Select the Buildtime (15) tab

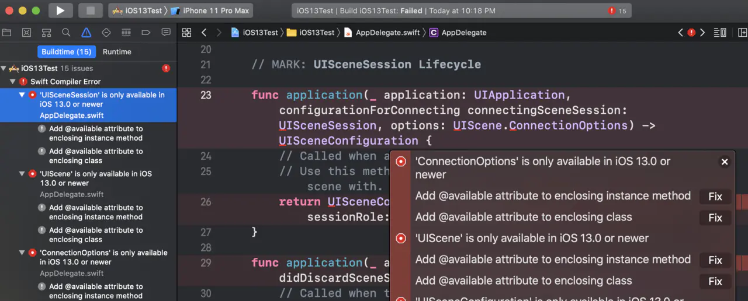(67, 52)
